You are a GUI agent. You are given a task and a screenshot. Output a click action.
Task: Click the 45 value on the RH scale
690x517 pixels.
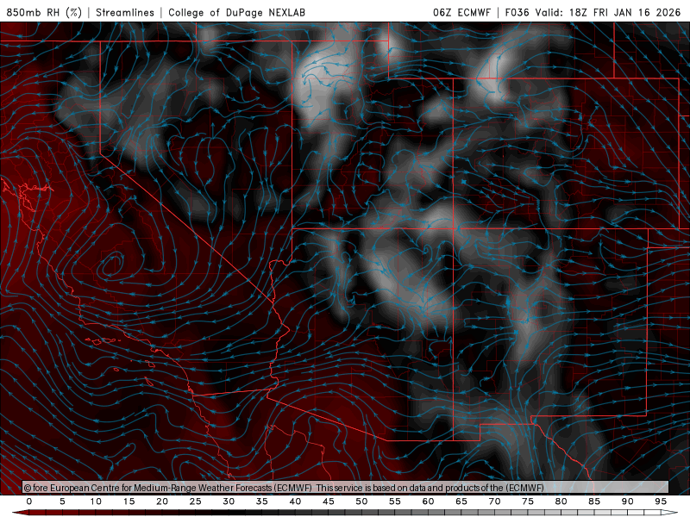point(329,501)
